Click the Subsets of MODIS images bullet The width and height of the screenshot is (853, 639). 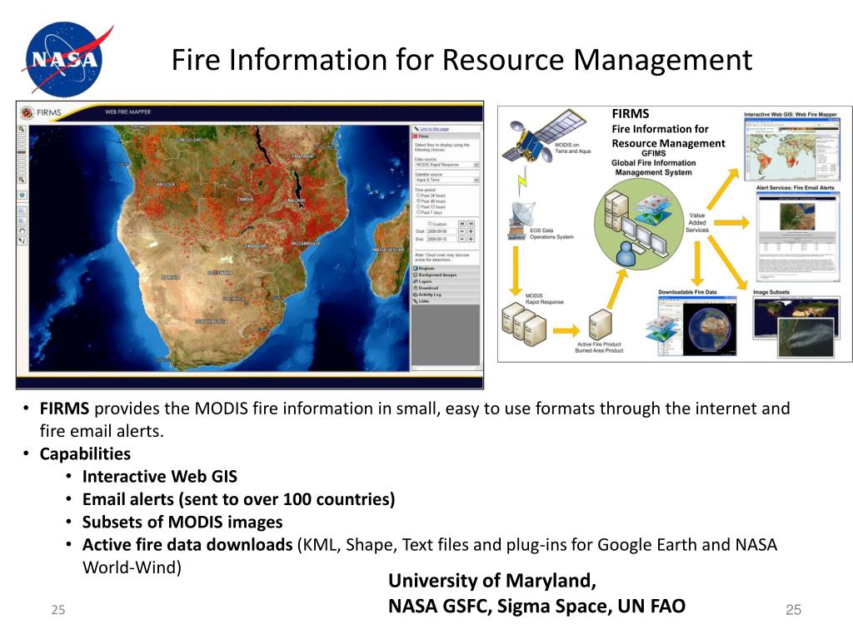point(182,523)
